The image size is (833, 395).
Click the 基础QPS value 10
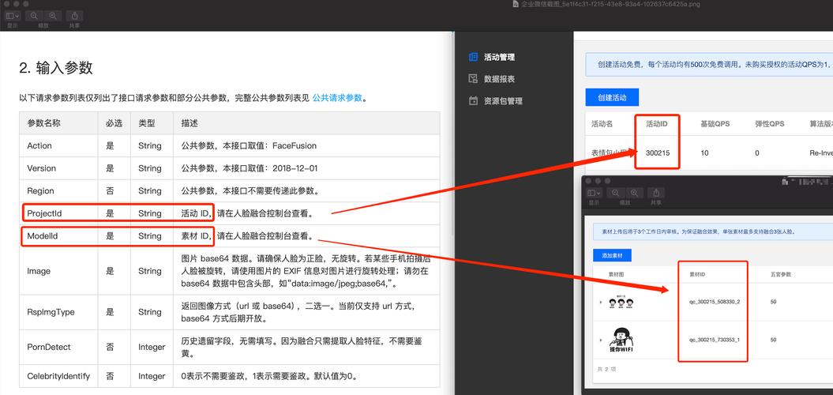(x=704, y=152)
